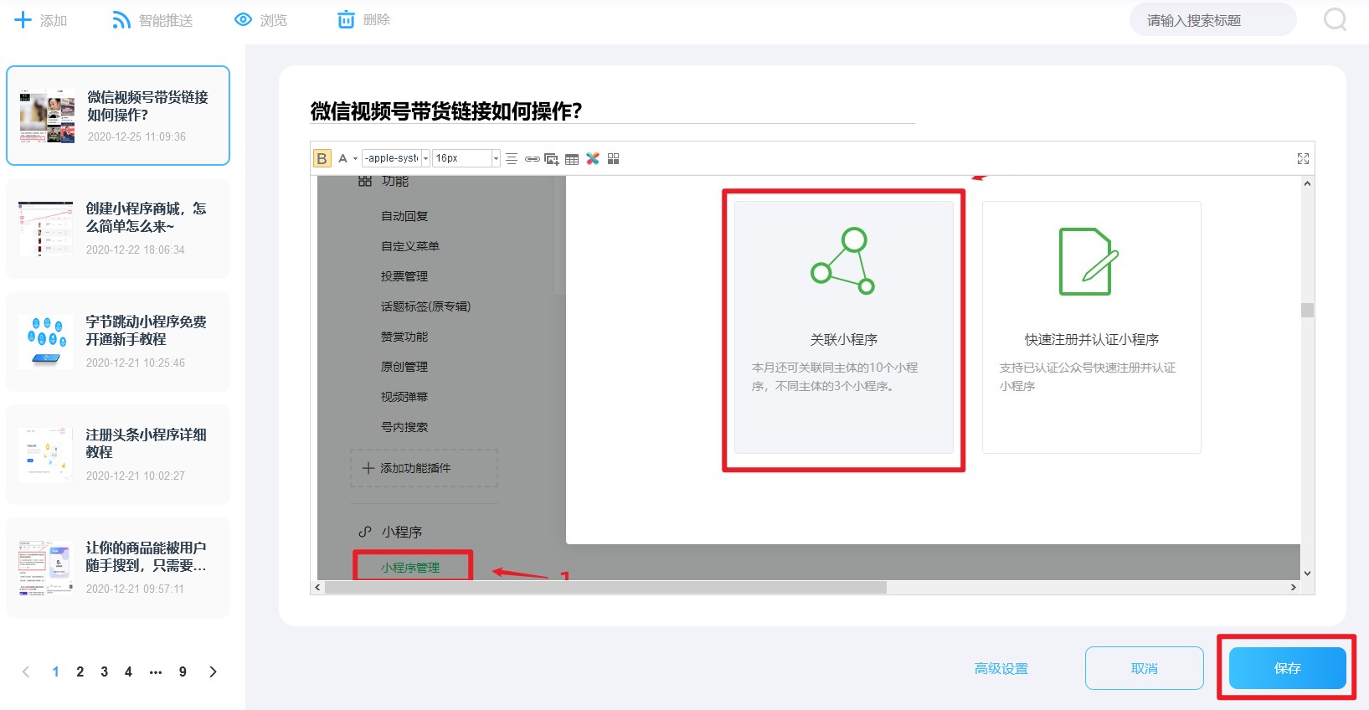
Task: Click 自动回复 in editor content
Action: [404, 216]
